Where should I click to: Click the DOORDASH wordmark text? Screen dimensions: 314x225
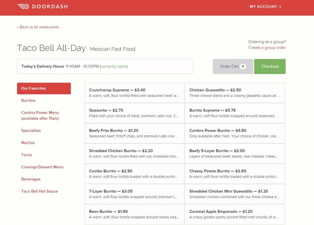50,7
